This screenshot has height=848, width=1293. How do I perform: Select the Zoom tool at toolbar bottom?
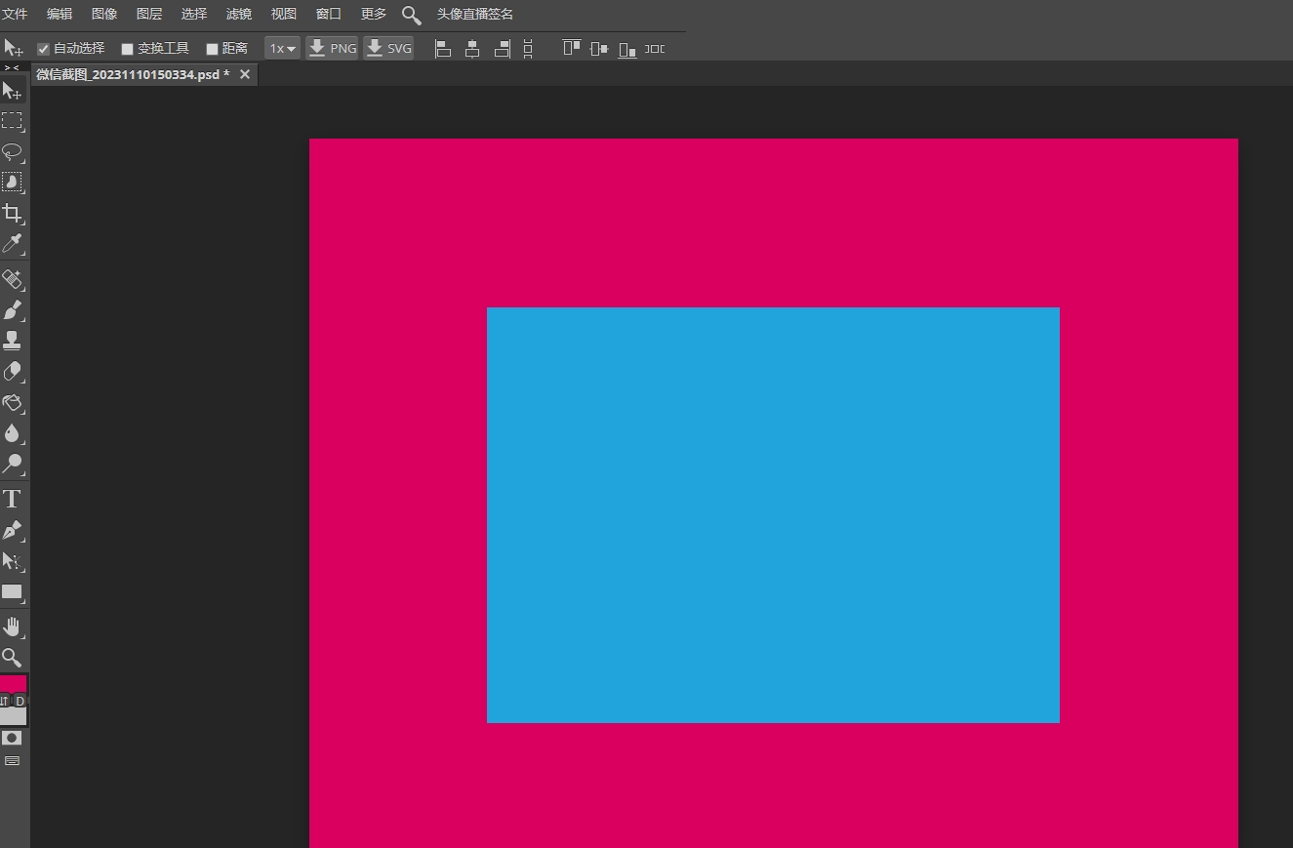point(13,657)
